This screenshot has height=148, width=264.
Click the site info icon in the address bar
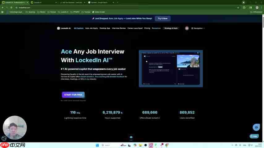pyautogui.click(x=16, y=8)
